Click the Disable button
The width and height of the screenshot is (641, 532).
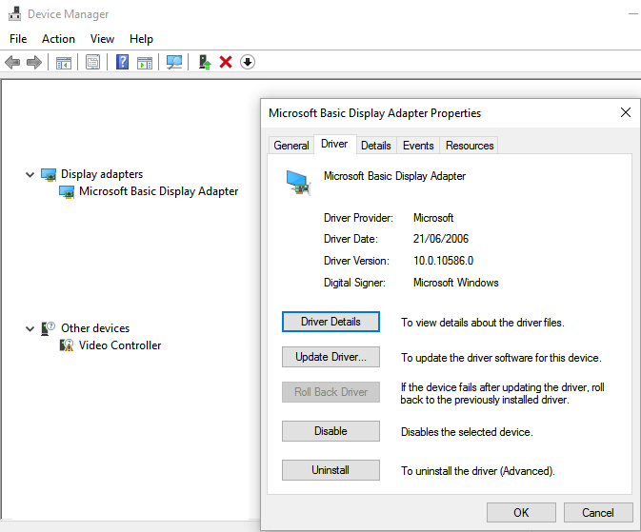click(331, 431)
